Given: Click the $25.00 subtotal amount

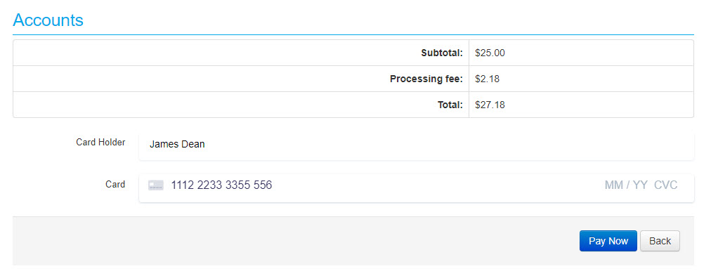Looking at the screenshot, I should (490, 53).
